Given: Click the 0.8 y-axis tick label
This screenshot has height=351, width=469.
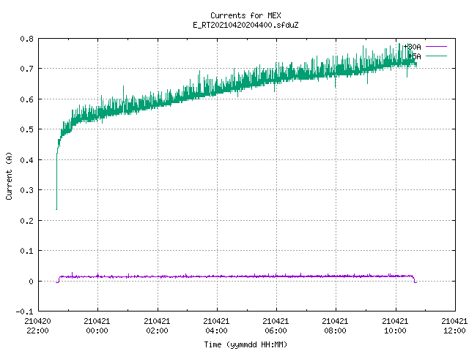Looking at the screenshot, I should [x=26, y=39].
